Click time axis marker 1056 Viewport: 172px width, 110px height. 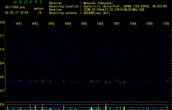click(x=100, y=24)
